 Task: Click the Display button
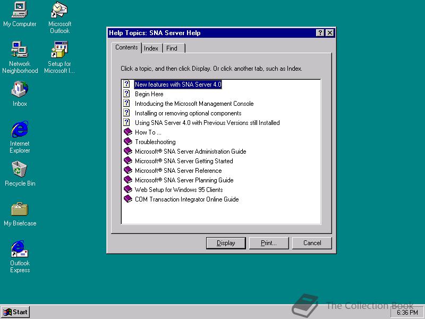point(226,243)
